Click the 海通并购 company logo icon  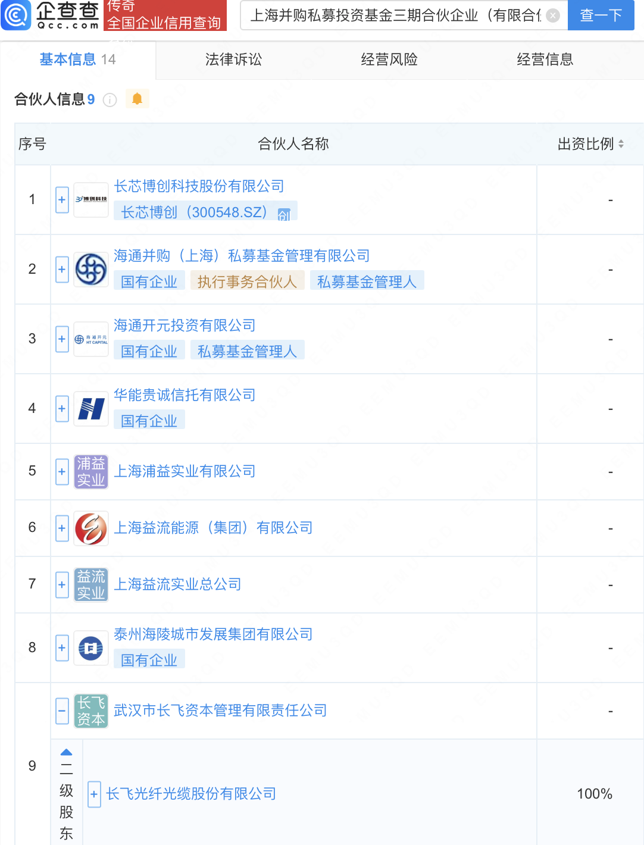[x=91, y=270]
